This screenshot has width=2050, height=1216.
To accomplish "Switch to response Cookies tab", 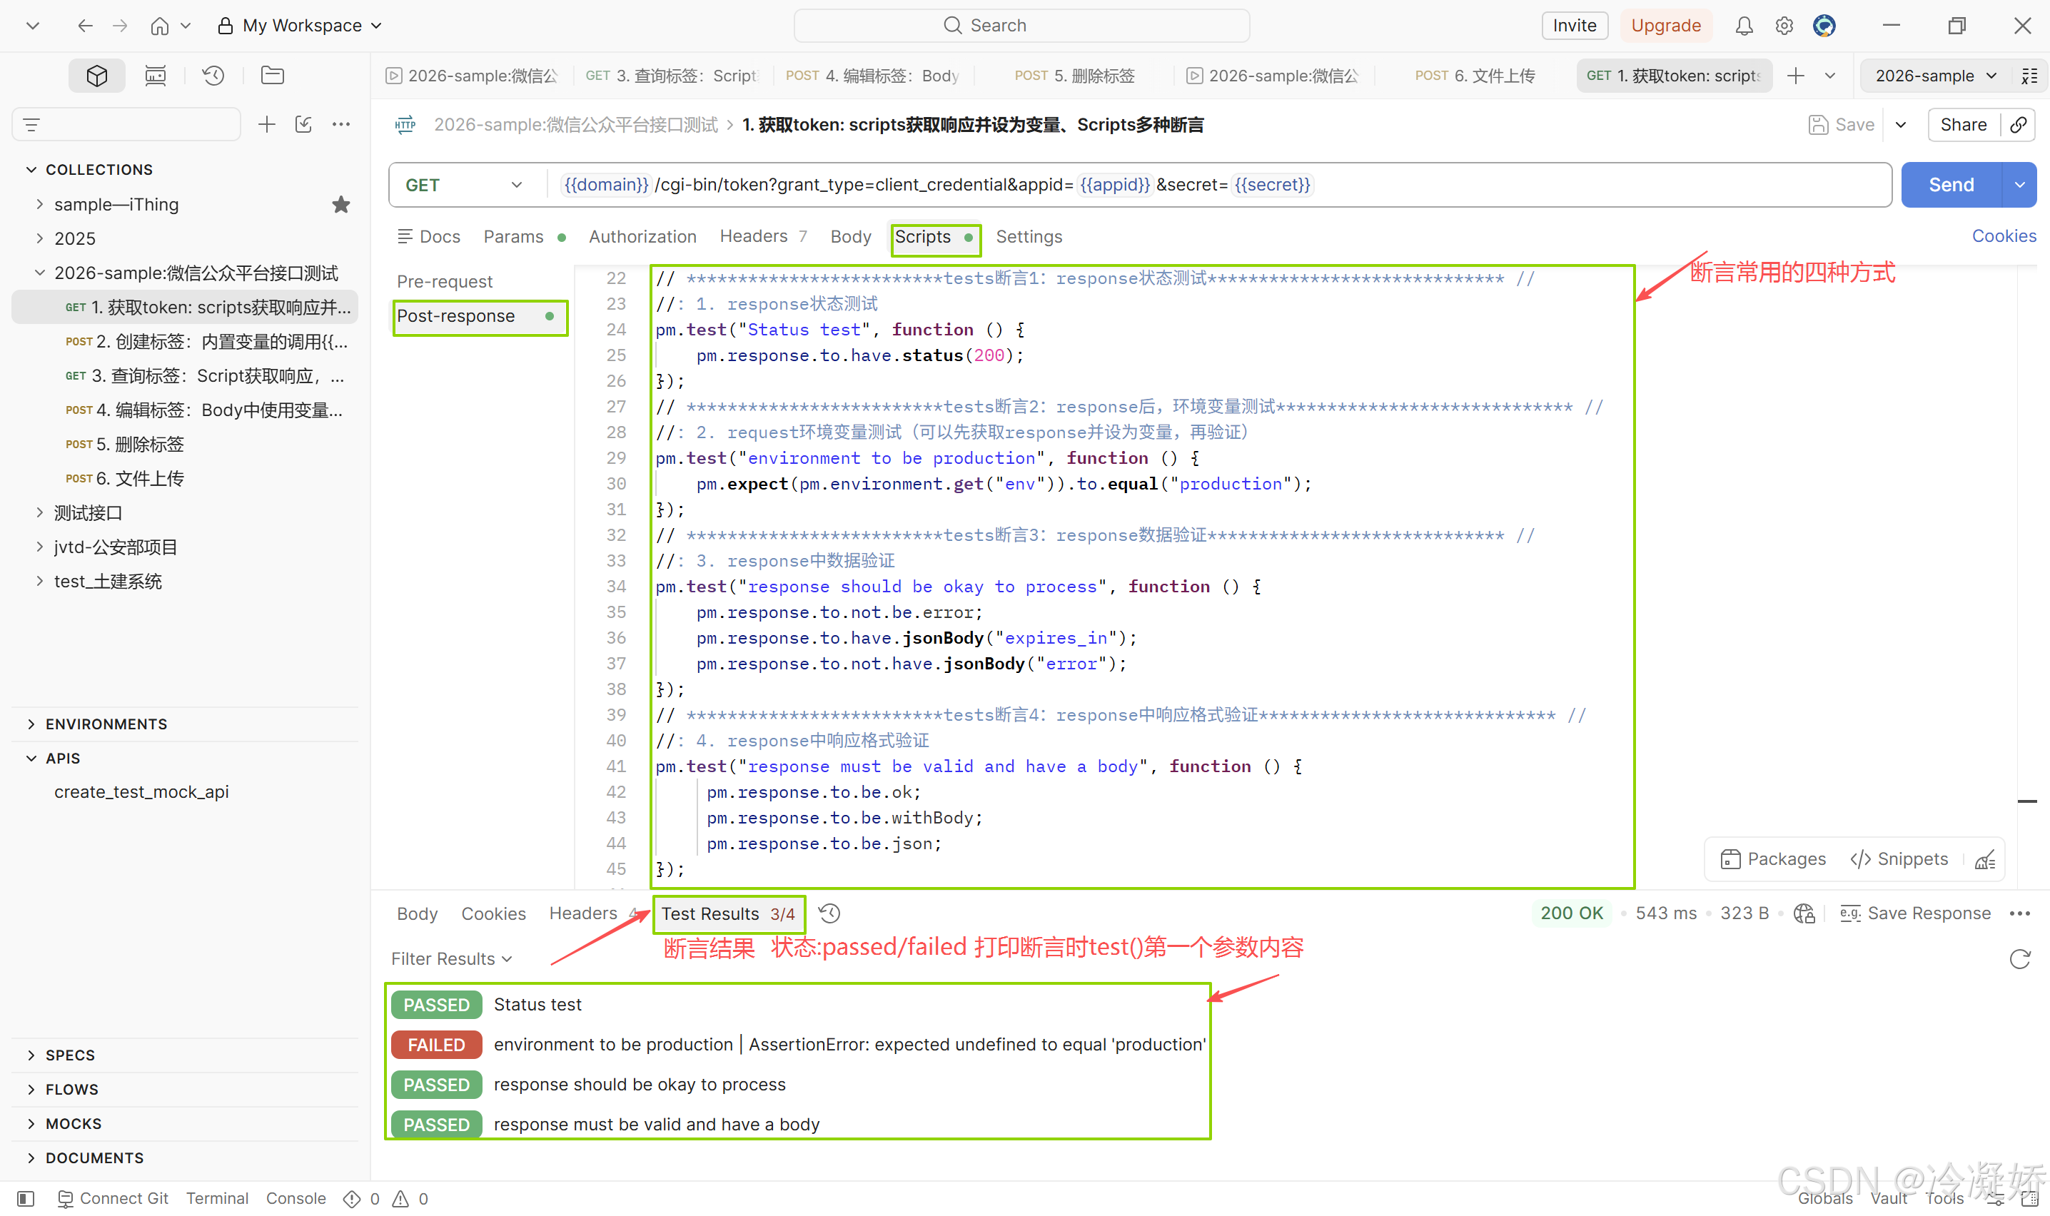I will pos(493,913).
